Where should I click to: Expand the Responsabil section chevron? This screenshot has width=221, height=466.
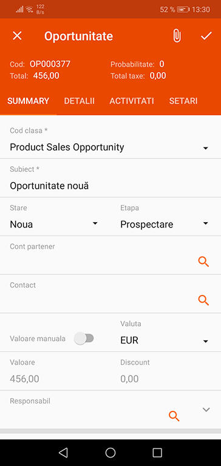point(206,410)
